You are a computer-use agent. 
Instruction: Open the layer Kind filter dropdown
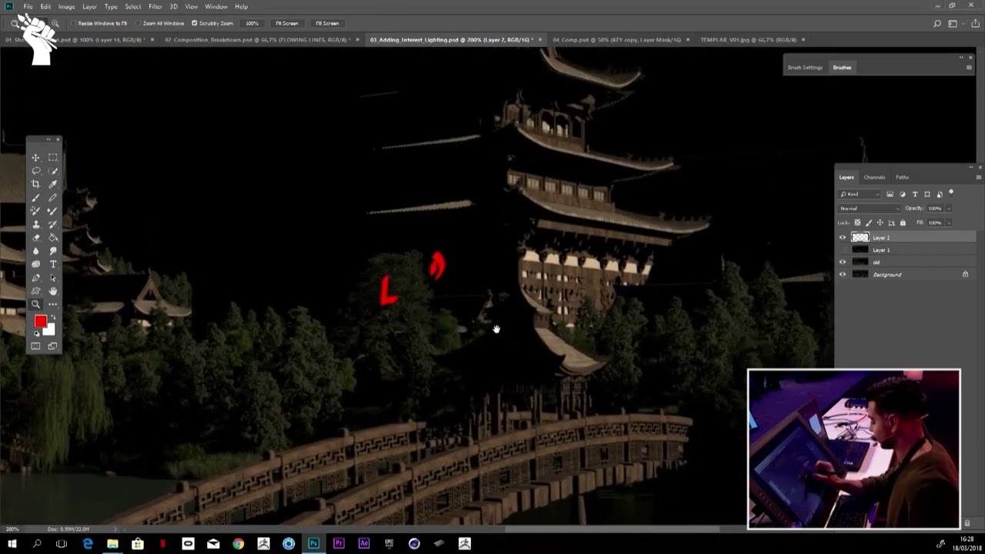[860, 194]
